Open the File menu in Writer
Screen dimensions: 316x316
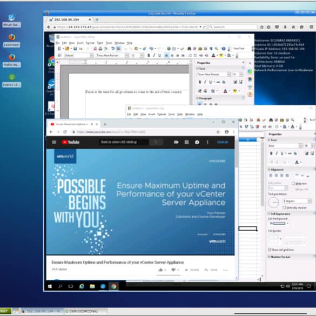point(58,43)
